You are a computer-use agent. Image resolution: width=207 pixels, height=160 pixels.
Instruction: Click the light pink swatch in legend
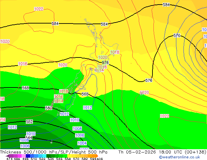24,156
